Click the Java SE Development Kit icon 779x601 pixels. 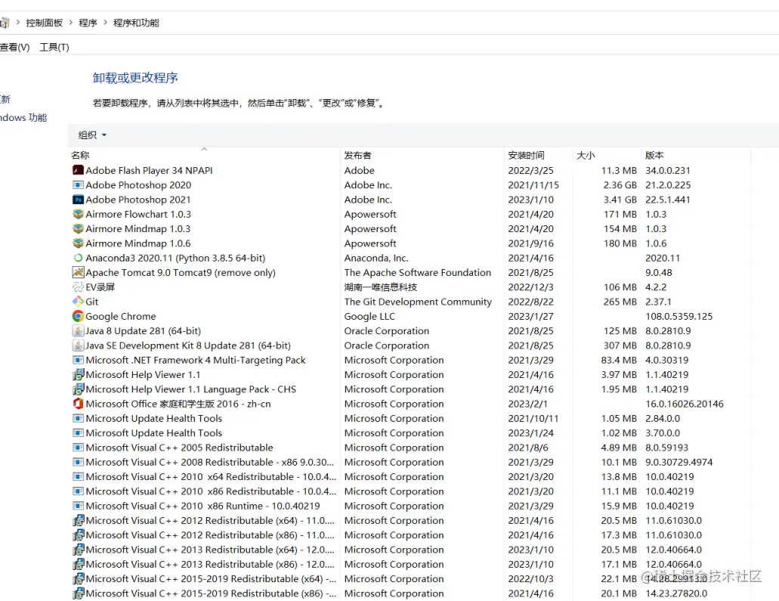point(78,345)
